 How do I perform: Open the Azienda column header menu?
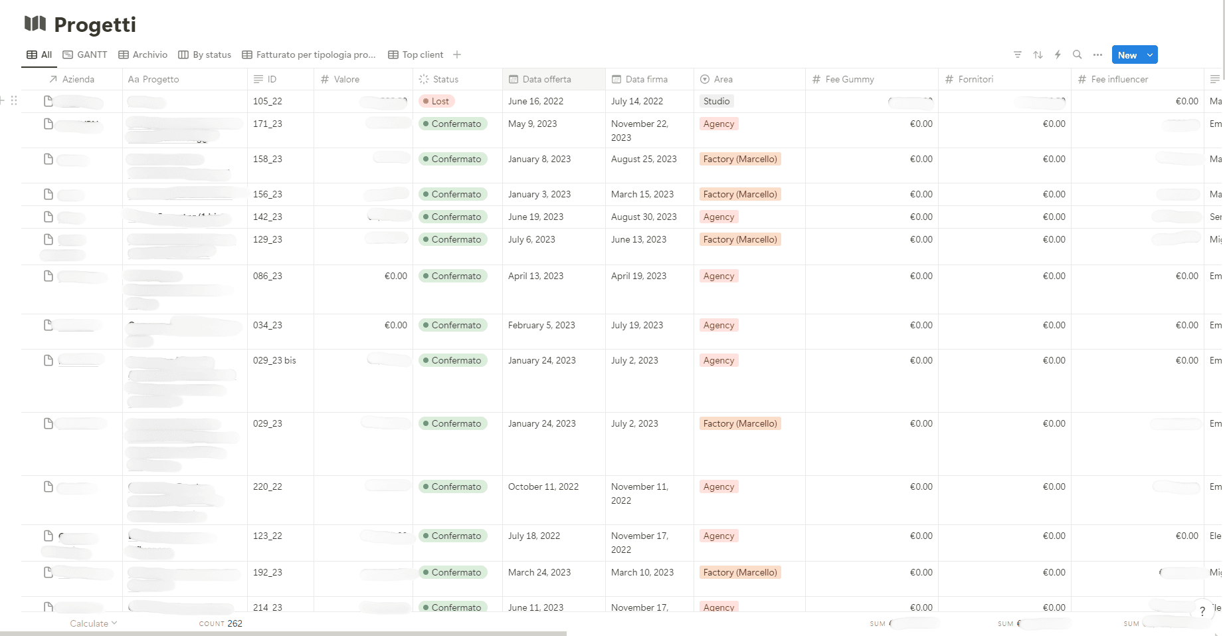[72, 79]
